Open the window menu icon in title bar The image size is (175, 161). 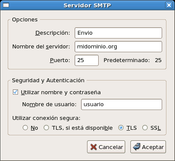pyautogui.click(x=6, y=5)
